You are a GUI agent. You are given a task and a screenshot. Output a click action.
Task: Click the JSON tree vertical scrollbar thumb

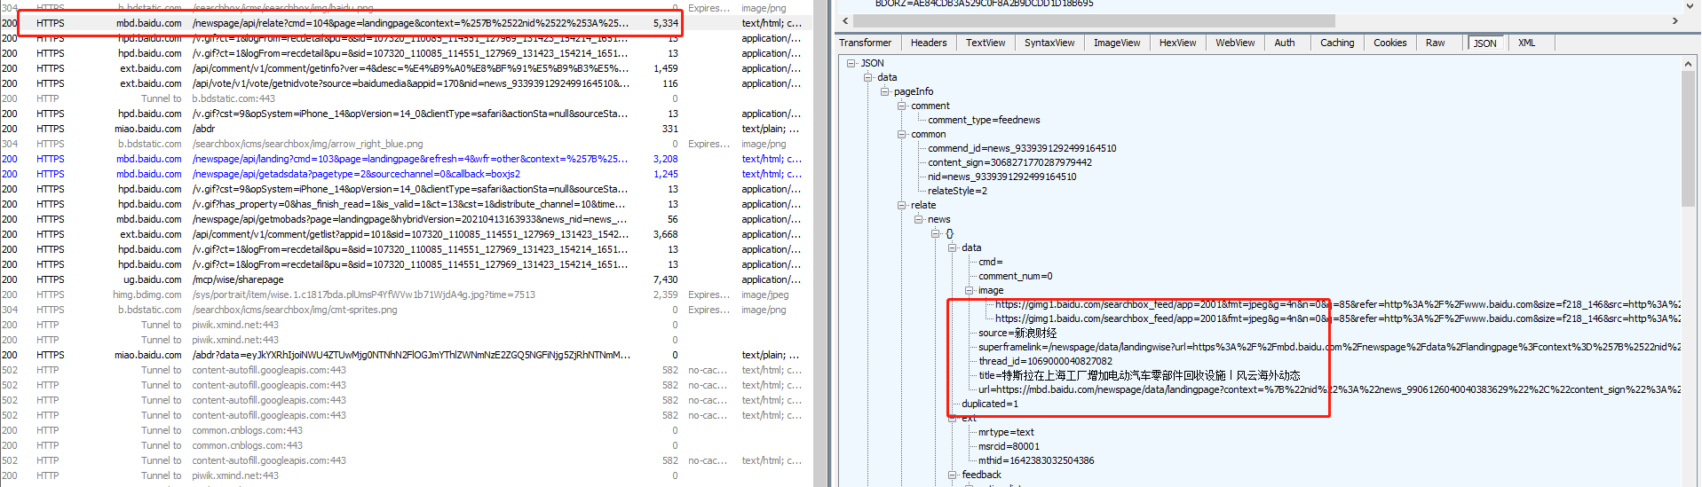pyautogui.click(x=1688, y=138)
